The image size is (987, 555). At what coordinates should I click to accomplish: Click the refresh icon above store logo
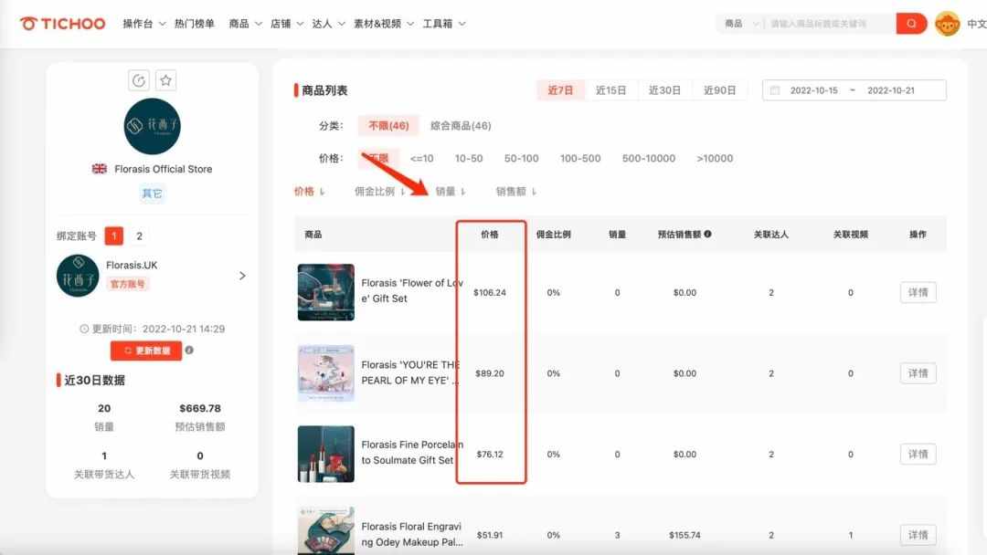[139, 80]
